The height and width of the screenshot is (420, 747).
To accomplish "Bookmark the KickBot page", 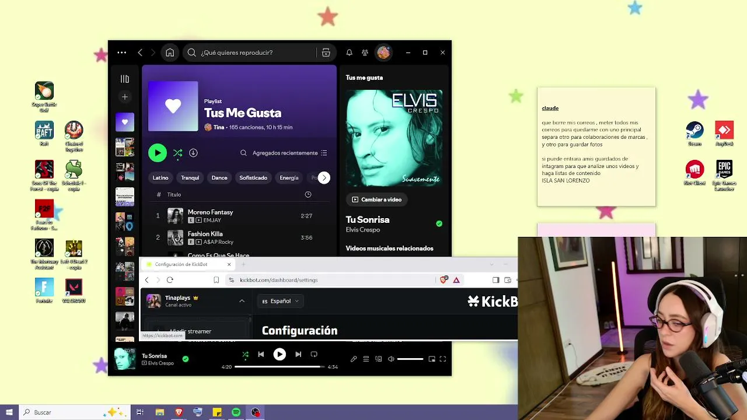I will click(216, 280).
